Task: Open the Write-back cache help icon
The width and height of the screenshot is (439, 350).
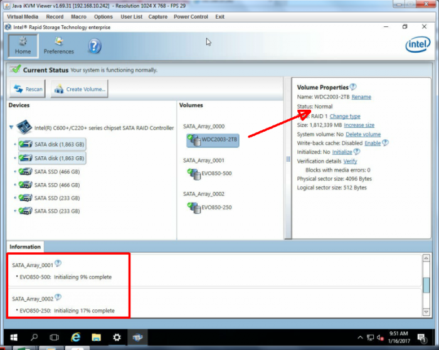Action: [385, 142]
